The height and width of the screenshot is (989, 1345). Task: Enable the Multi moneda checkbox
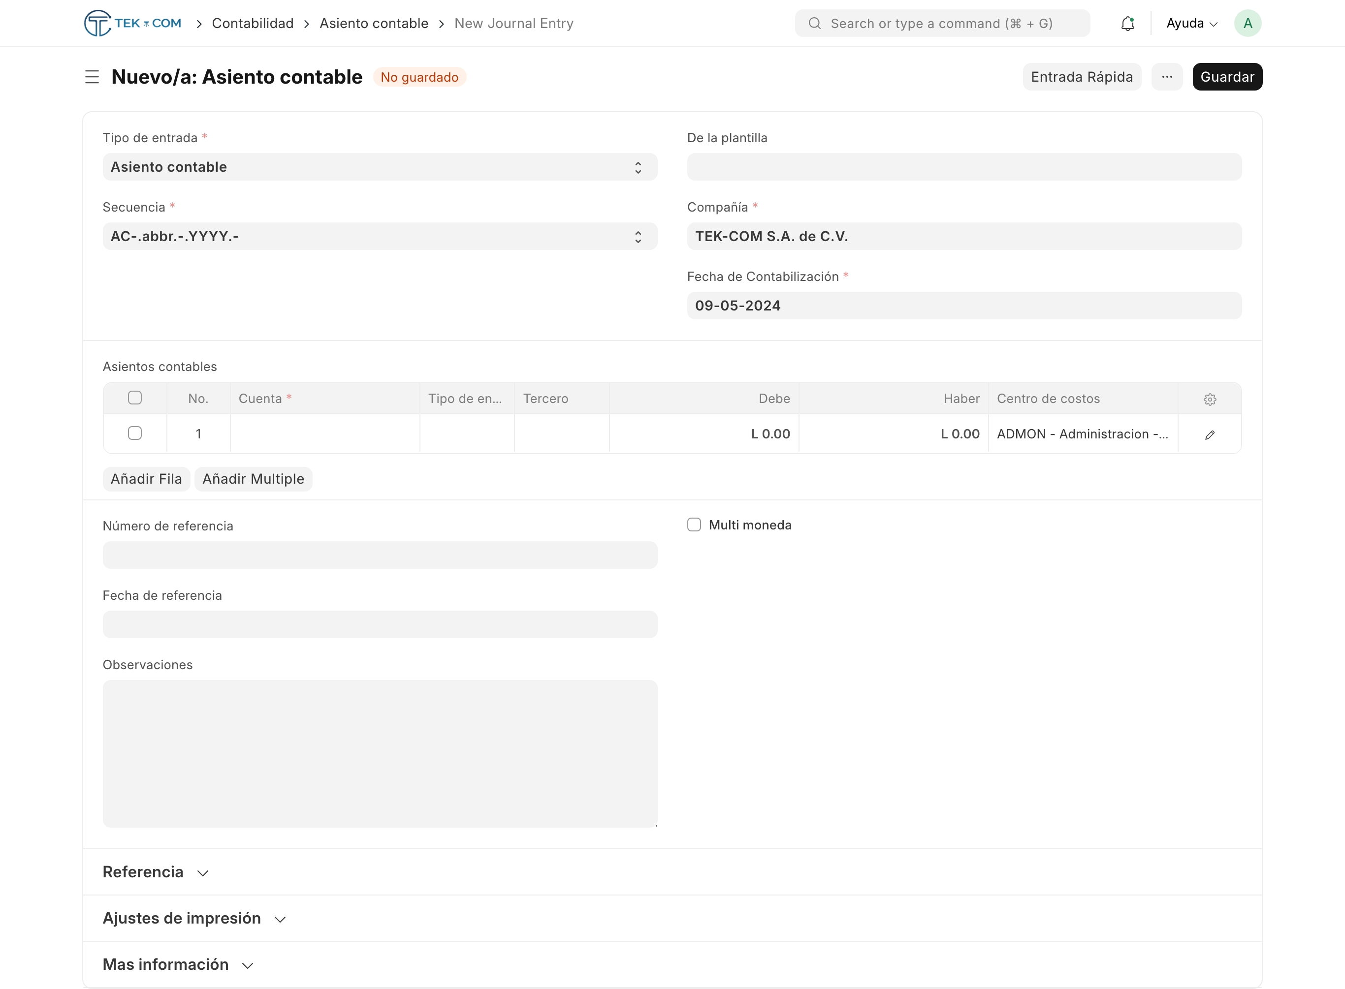[x=694, y=525]
